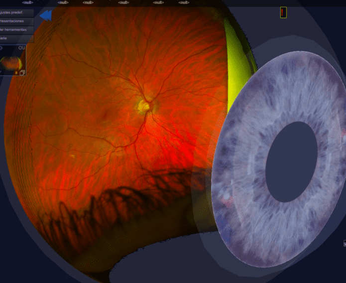
Task: Open the Ajustes predef. menu
Action: 16,12
